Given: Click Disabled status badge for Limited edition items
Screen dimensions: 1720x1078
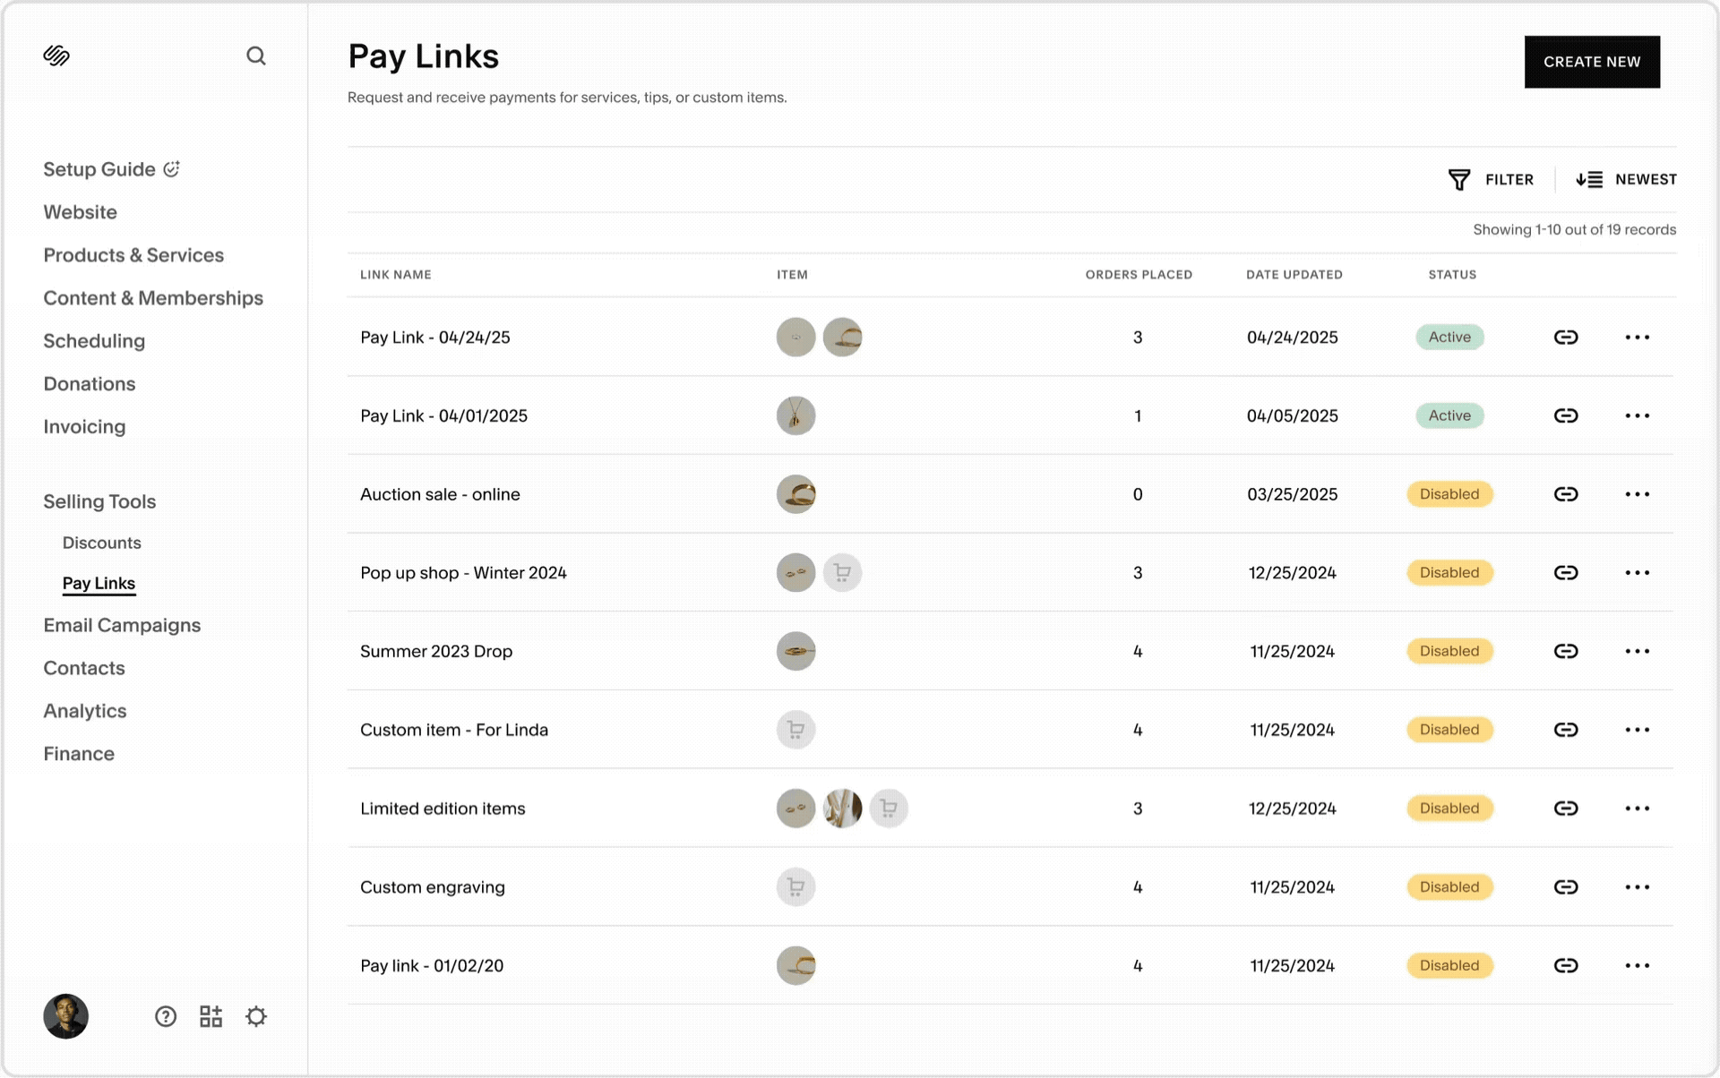Looking at the screenshot, I should click(1449, 808).
